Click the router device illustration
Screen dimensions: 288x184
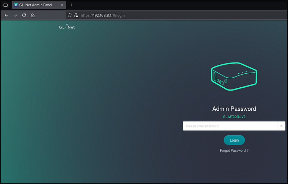click(234, 77)
